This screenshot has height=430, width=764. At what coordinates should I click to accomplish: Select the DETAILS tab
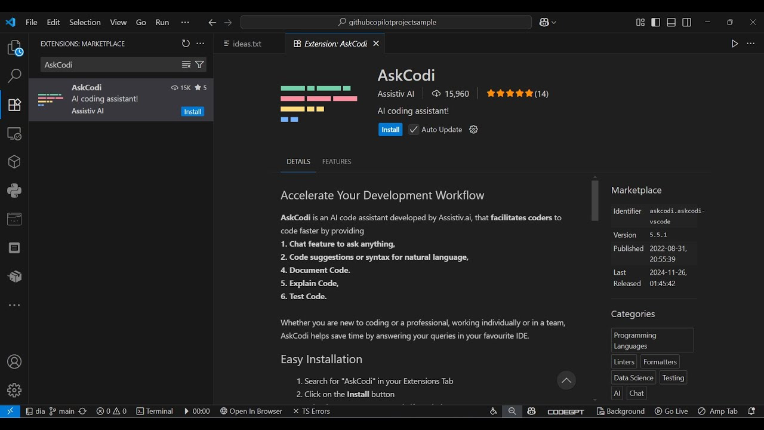[x=298, y=161]
